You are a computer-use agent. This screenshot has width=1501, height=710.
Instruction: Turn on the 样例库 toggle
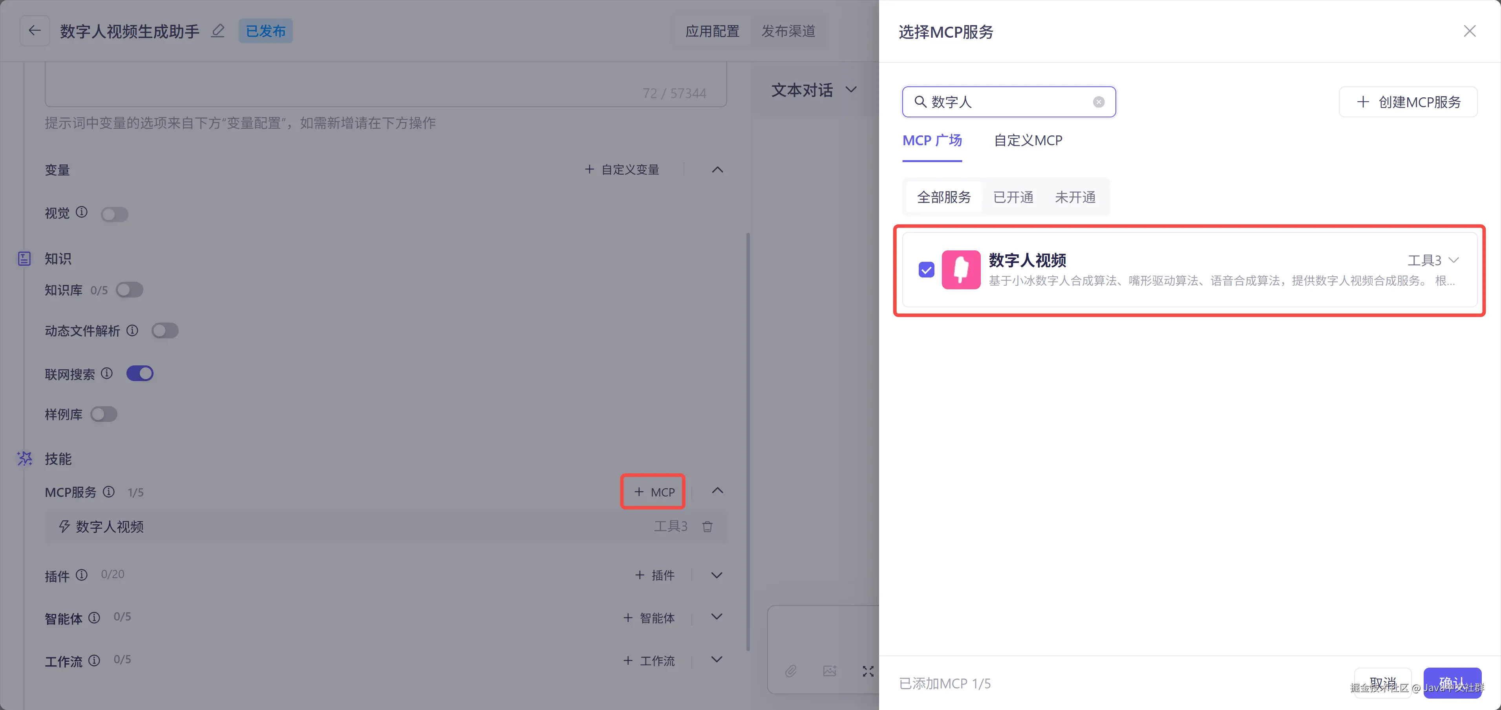[x=104, y=414]
